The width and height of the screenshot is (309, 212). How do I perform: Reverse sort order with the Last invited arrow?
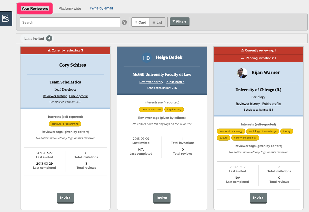(x=49, y=39)
